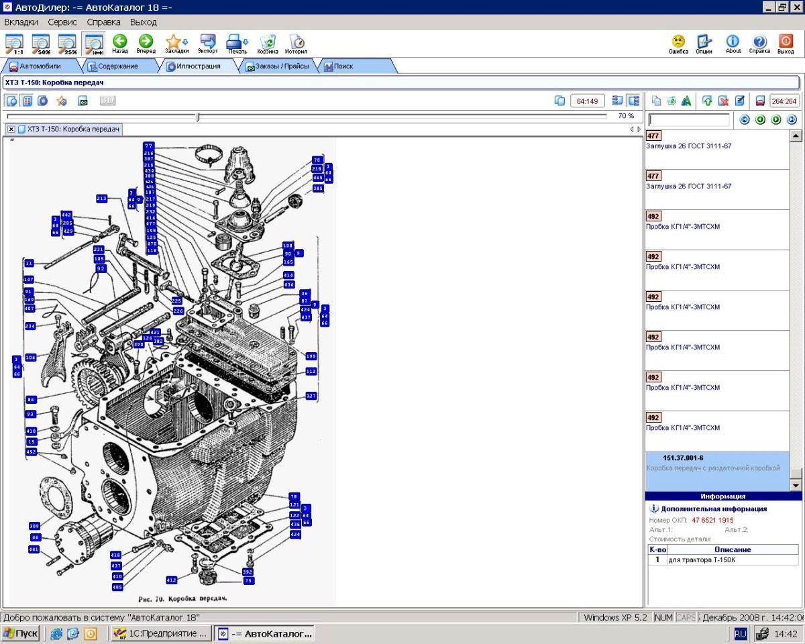Toggle the fit-to-width zoom mode button
Screen dimensions: 805x644
[x=93, y=44]
